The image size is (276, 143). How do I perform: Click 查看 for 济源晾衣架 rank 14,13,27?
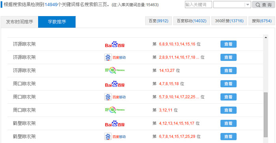tap(228, 71)
